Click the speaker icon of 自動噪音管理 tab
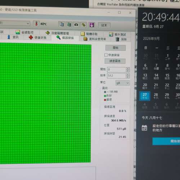 click(x=48, y=32)
